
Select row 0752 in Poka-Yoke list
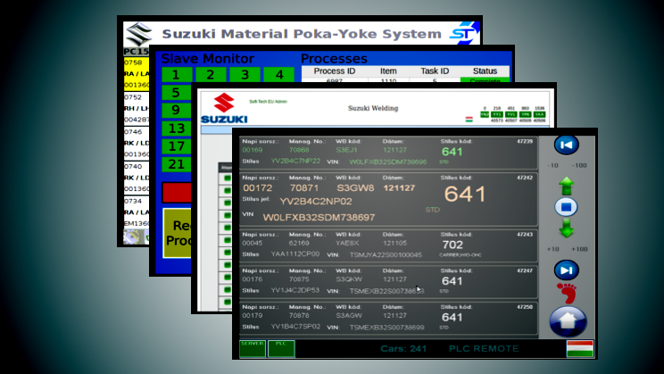tap(137, 108)
